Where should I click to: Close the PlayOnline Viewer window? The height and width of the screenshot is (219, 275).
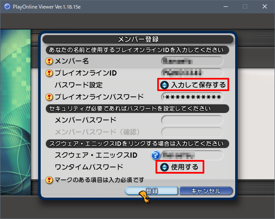coord(265,7)
